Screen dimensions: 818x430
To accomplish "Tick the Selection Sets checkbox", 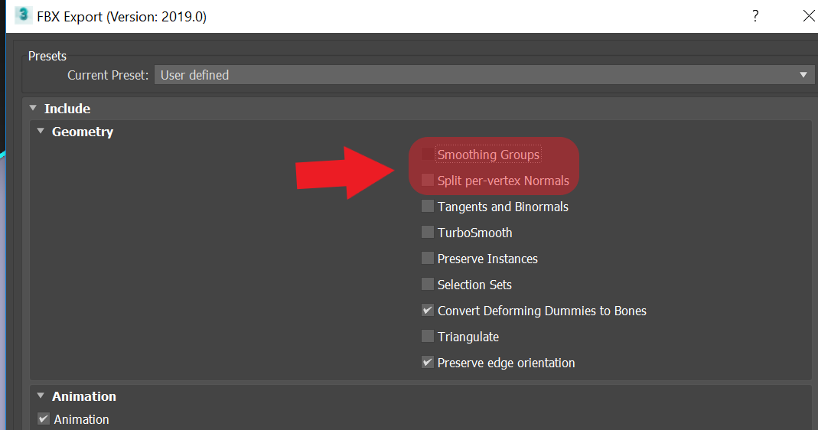I will (x=428, y=285).
